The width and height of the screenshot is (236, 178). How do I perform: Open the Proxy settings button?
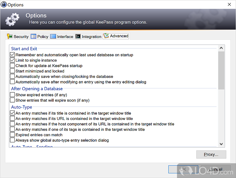[x=211, y=154]
